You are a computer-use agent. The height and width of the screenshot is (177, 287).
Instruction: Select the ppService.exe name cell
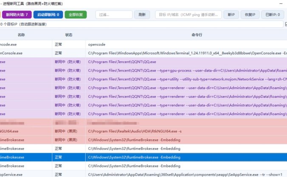26,174
